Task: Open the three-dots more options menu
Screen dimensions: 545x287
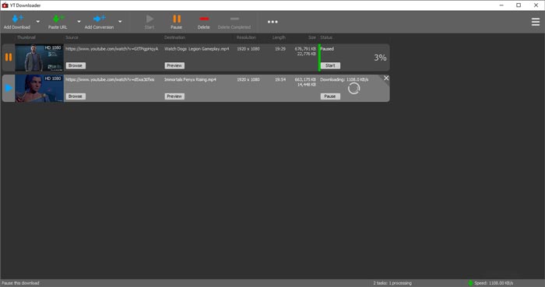Action: [272, 22]
